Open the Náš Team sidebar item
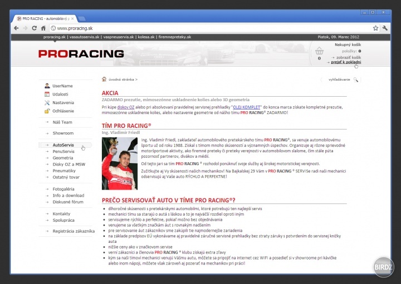 pos(62,122)
